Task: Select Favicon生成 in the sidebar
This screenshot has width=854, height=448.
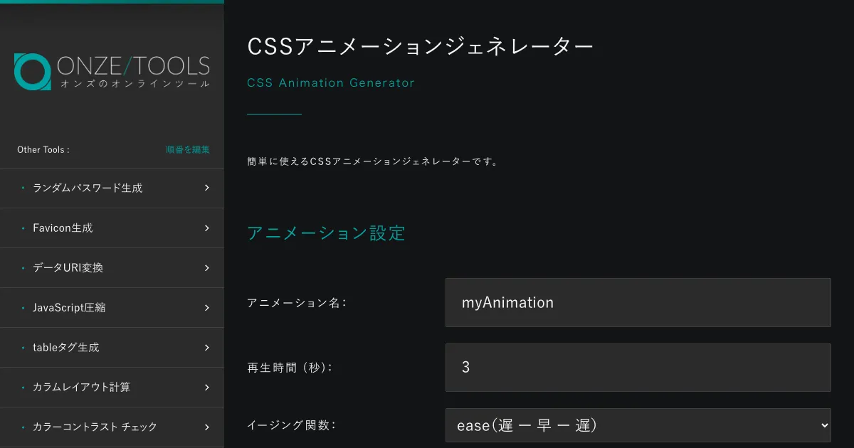Action: point(63,228)
